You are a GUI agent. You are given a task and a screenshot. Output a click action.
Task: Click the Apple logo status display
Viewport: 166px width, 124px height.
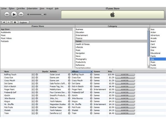tap(113, 15)
